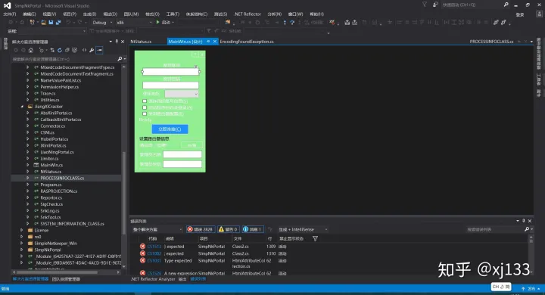Open the PROCESSINFOCLASS.cs preview tab
545x295 pixels.
tap(491, 42)
